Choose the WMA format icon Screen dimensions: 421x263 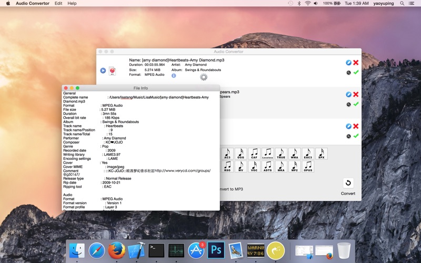click(x=295, y=154)
